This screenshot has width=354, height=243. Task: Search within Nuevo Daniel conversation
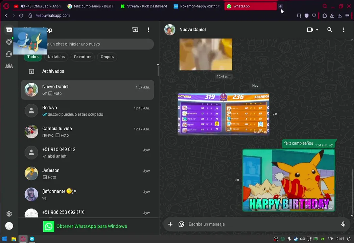(x=330, y=30)
